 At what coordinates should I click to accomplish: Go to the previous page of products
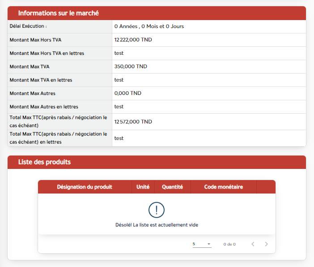[253, 244]
